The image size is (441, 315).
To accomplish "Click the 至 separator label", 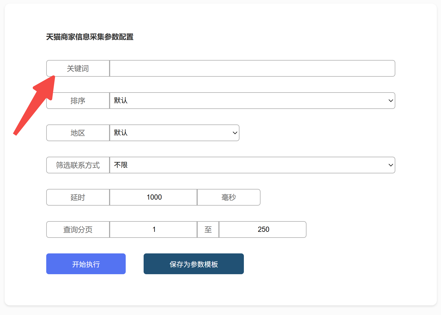I will [208, 229].
